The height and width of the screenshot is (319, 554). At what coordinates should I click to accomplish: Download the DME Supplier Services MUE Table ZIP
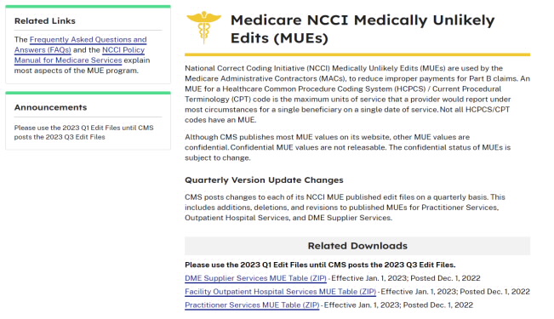(x=255, y=278)
